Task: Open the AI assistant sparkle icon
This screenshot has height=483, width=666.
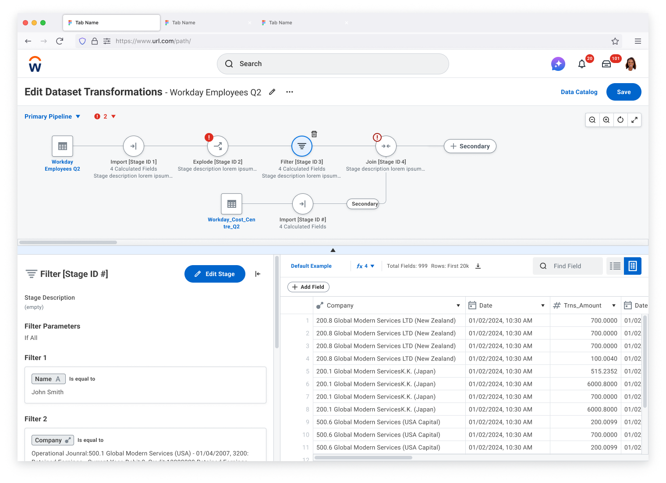Action: click(558, 64)
